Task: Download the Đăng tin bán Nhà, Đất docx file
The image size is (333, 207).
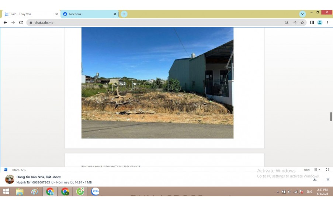Action: (x=315, y=179)
